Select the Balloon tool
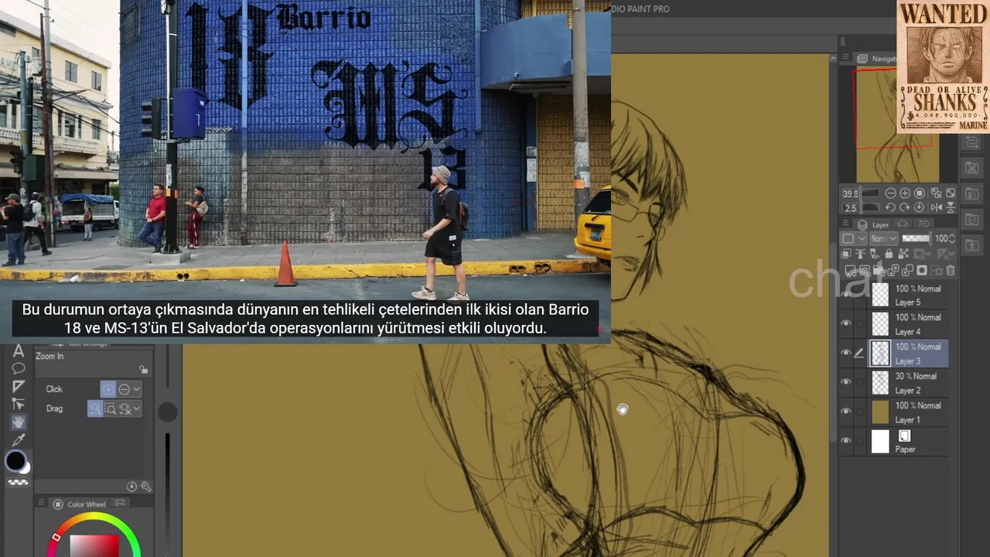990x557 pixels. (x=19, y=368)
